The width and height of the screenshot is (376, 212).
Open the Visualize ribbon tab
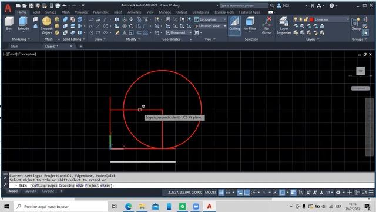81,12
